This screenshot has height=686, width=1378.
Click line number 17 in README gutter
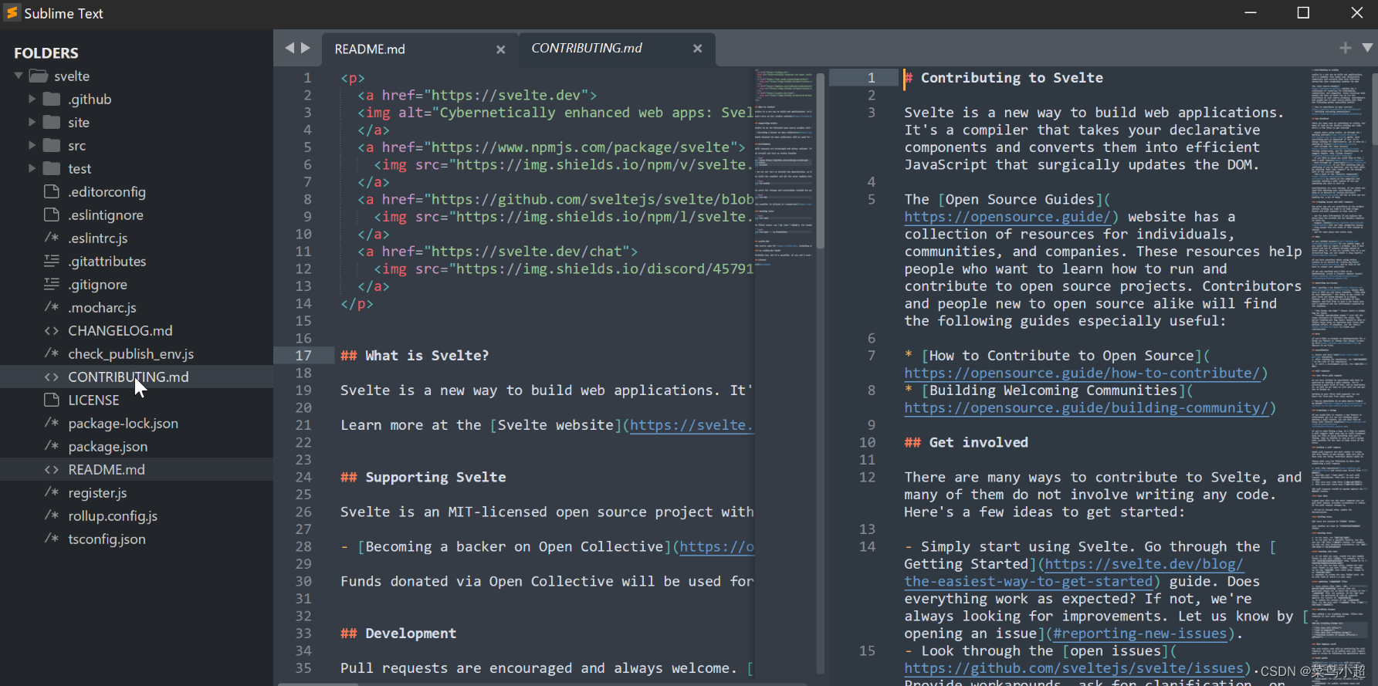click(303, 356)
